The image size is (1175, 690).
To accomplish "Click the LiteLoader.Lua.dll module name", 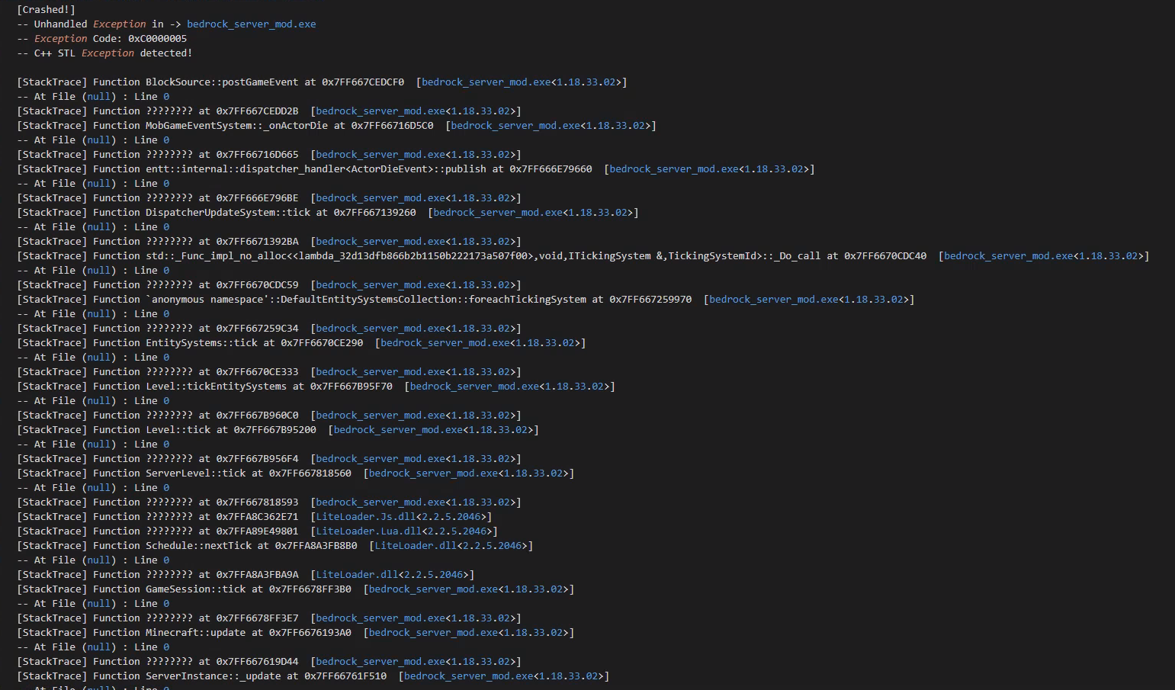I will [368, 531].
